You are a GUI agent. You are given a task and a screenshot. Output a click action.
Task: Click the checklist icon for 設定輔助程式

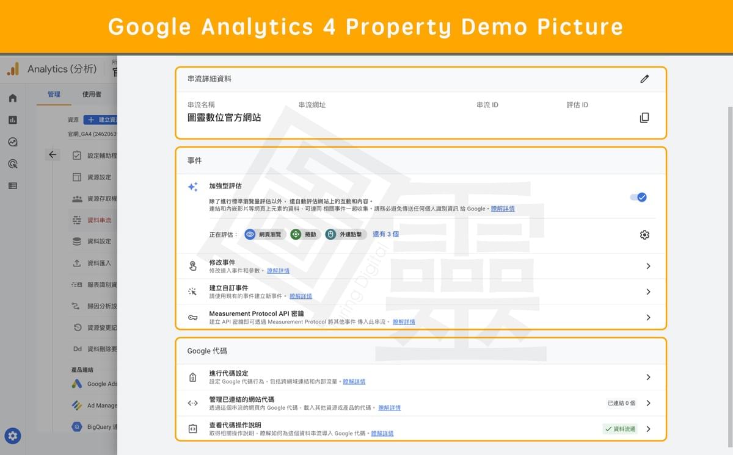tap(77, 156)
